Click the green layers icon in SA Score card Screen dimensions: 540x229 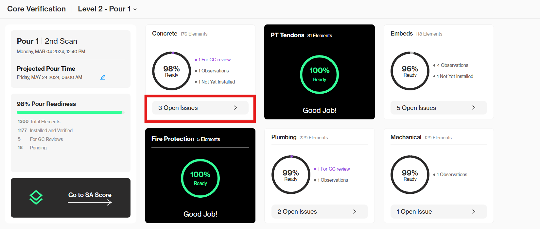(x=36, y=197)
